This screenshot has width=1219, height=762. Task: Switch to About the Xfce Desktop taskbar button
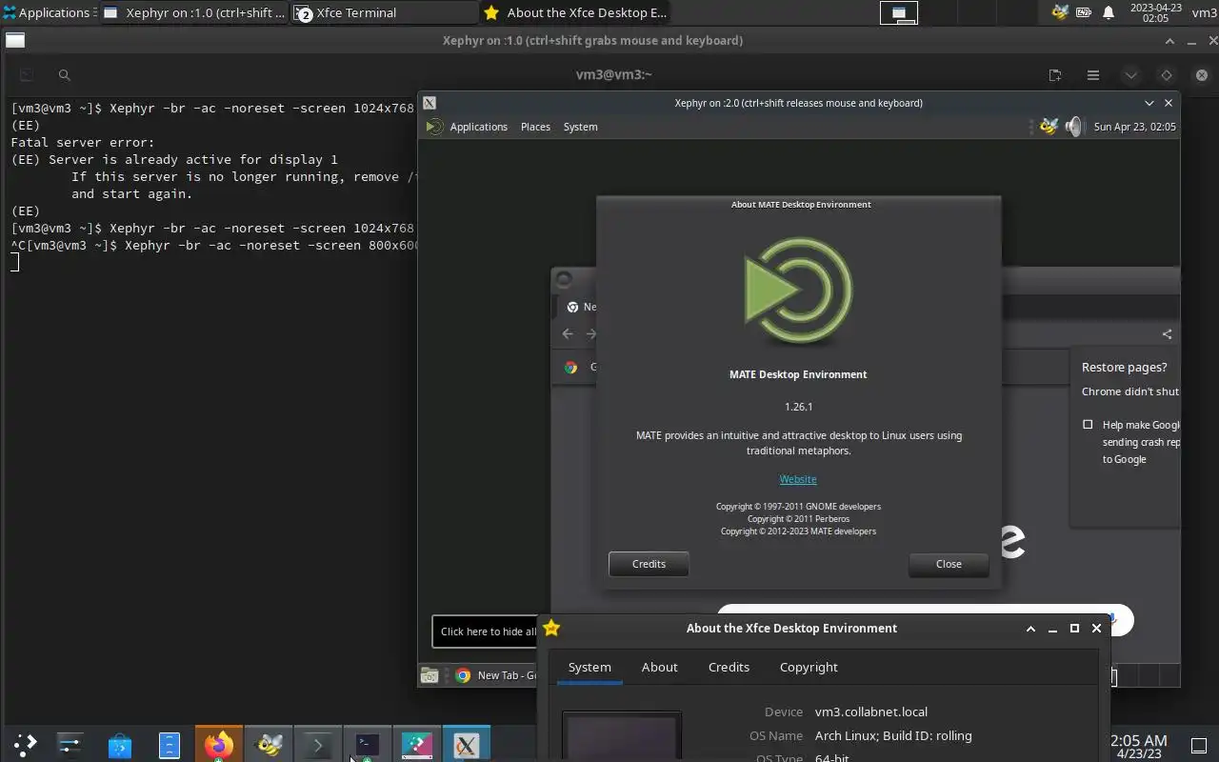point(575,12)
